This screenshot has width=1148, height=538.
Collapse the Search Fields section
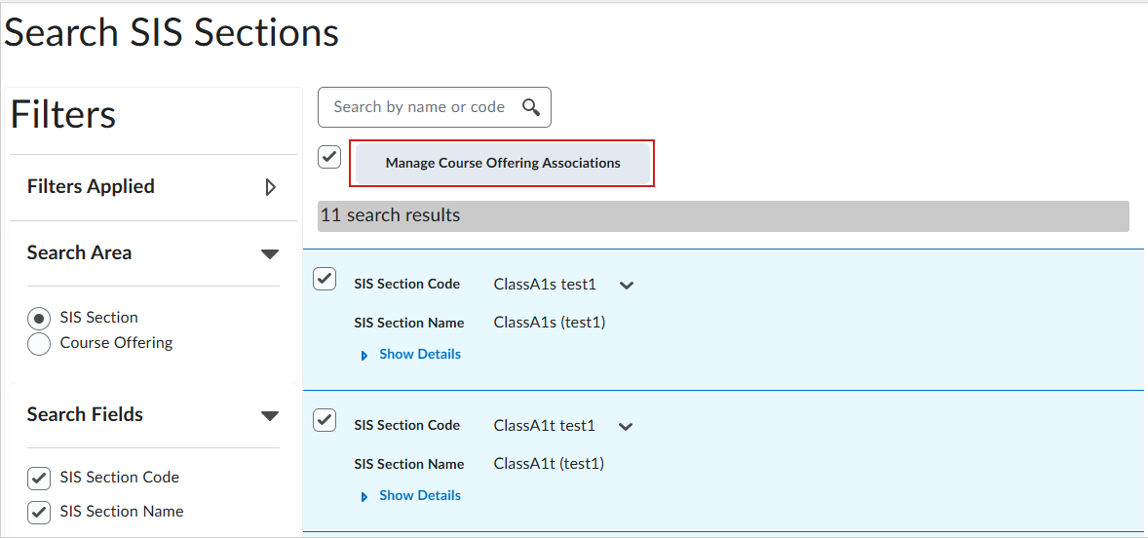tap(270, 416)
